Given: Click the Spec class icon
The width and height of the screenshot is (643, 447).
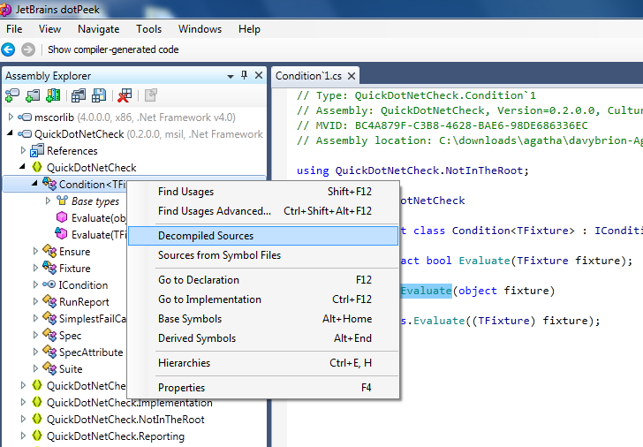Looking at the screenshot, I should 49,335.
